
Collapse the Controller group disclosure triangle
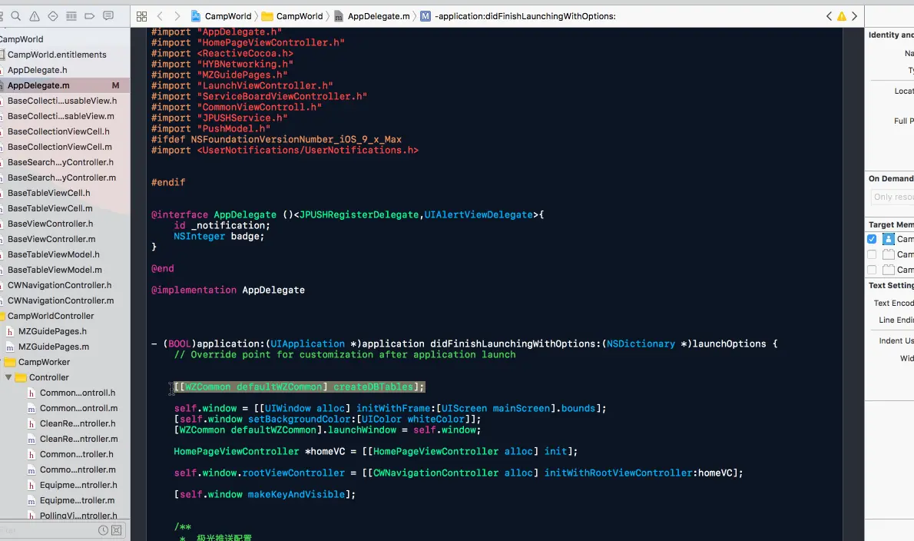click(x=8, y=377)
